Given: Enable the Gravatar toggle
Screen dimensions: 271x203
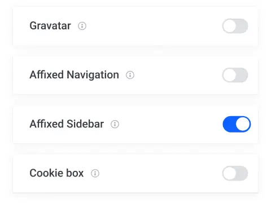Looking at the screenshot, I should [235, 26].
